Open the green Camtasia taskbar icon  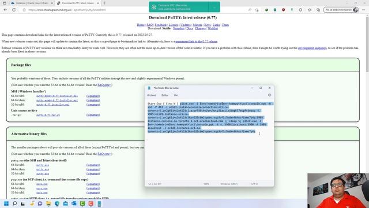(82, 203)
